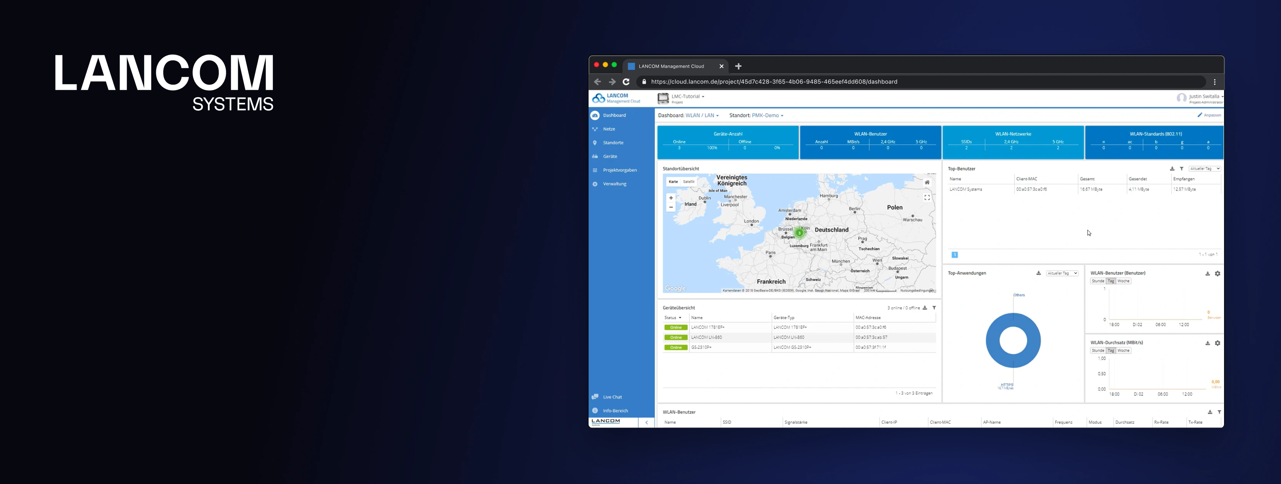Open the Dashboard sidebar icon

click(595, 115)
